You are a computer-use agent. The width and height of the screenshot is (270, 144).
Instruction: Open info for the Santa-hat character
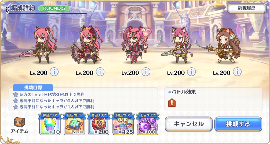click(x=237, y=72)
